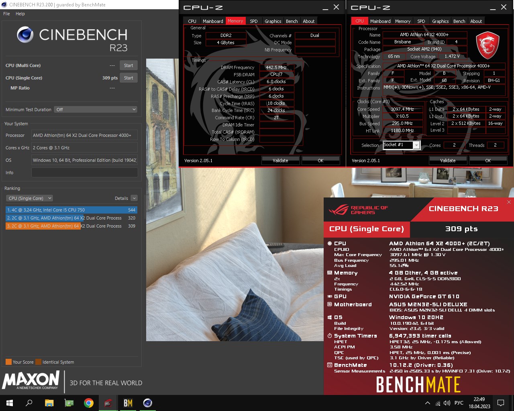514x411 pixels.
Task: Click the 309 pts BenchMate score
Action: pyautogui.click(x=461, y=229)
